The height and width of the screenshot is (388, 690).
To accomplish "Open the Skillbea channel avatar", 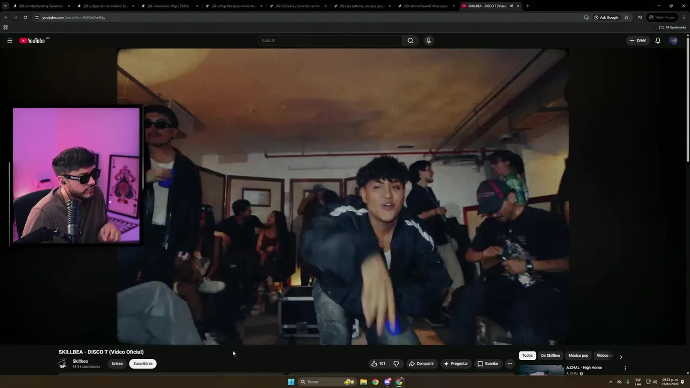I will [63, 364].
